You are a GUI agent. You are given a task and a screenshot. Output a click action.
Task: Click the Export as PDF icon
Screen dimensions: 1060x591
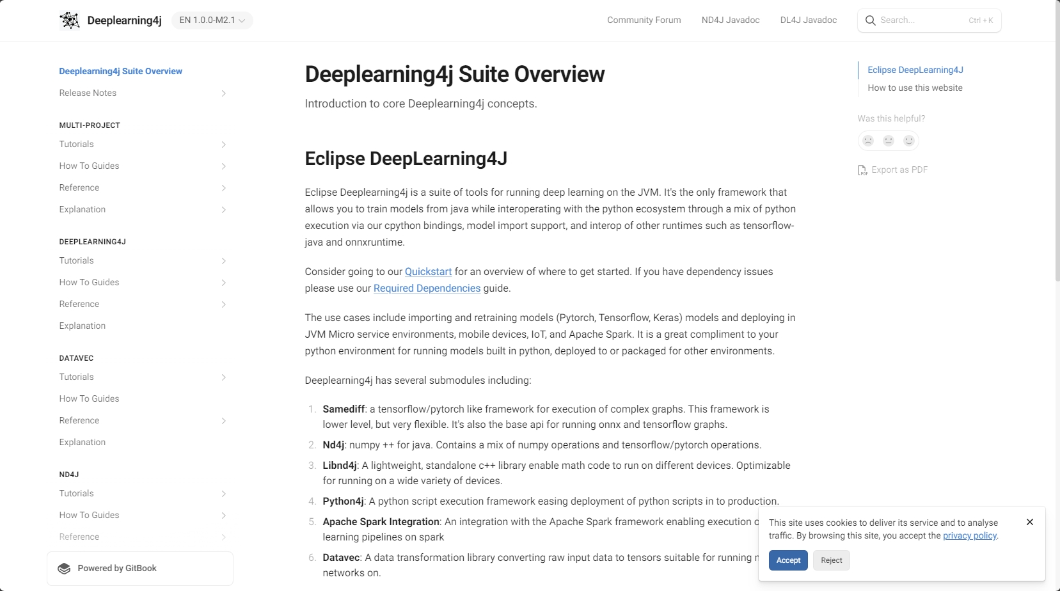[x=862, y=170]
